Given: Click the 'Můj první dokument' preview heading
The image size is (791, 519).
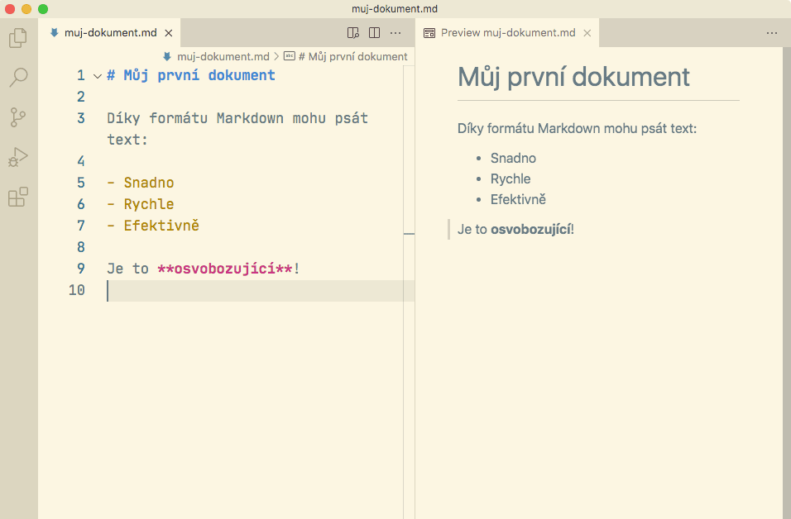Looking at the screenshot, I should [x=573, y=77].
